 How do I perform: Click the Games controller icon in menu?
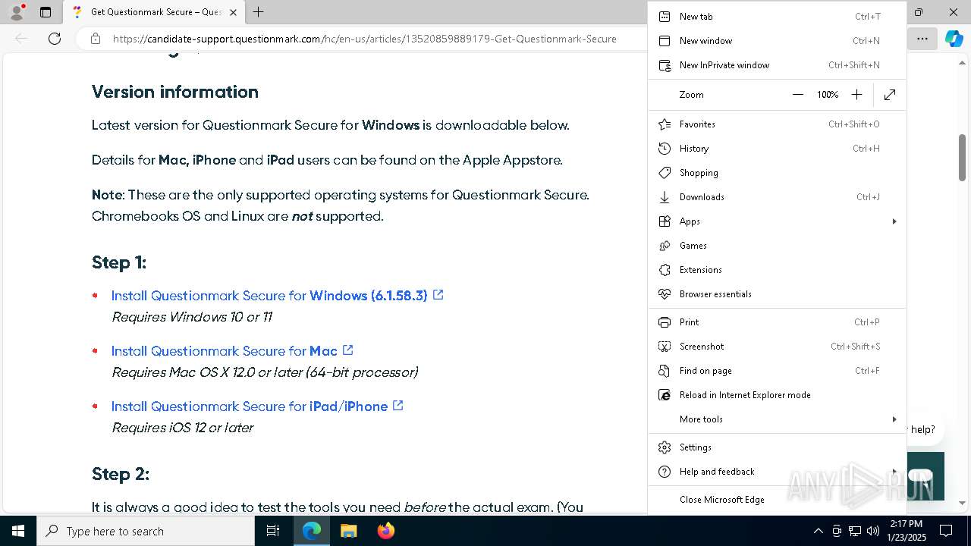(665, 246)
